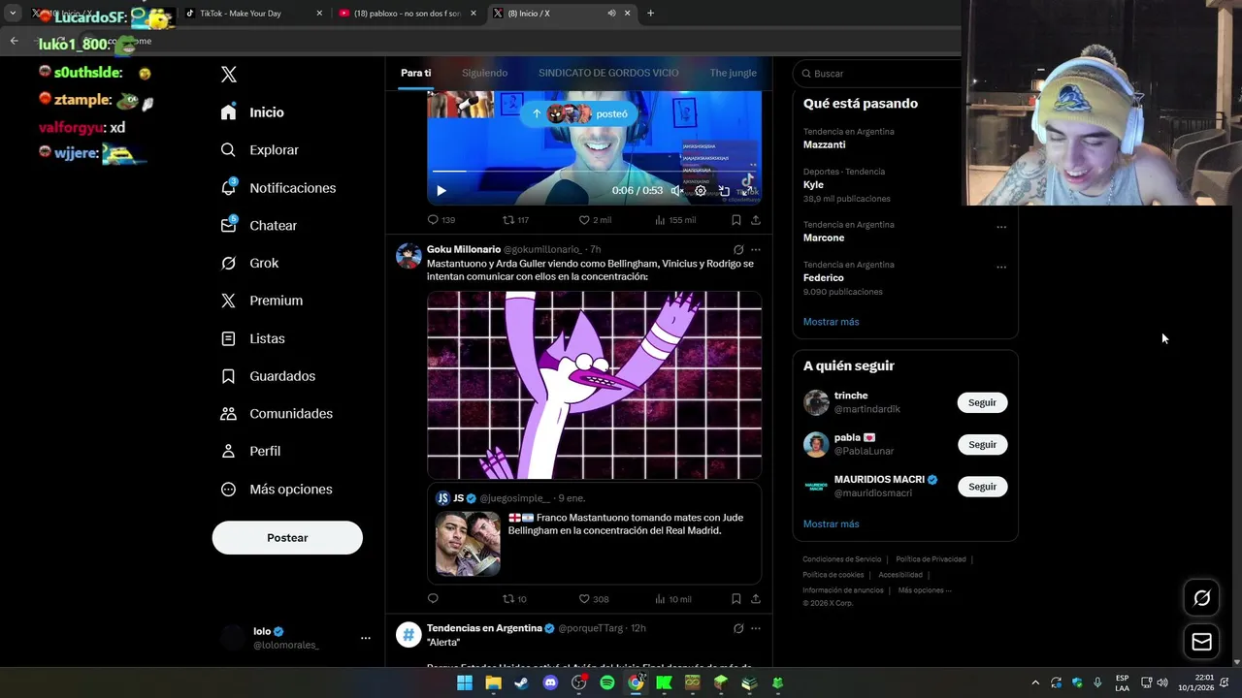Open SINDICATO DE GORDOS VICIO tab
This screenshot has height=698, width=1242.
[x=608, y=73]
